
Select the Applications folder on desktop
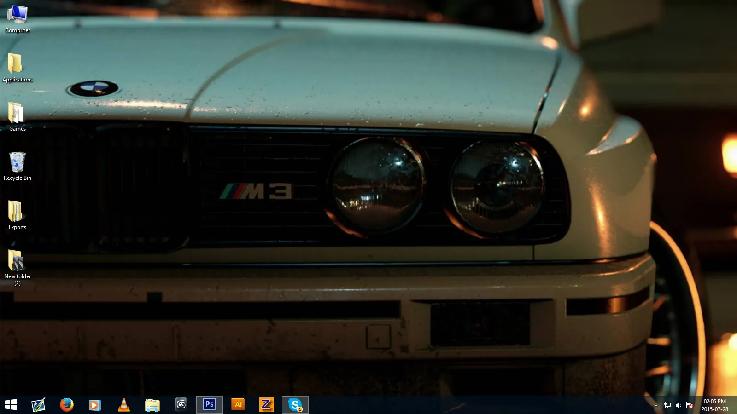click(x=18, y=68)
